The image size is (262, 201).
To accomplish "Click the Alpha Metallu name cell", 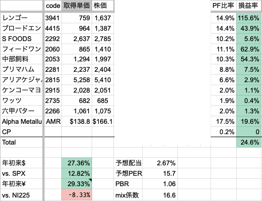I will pyautogui.click(x=21, y=121).
